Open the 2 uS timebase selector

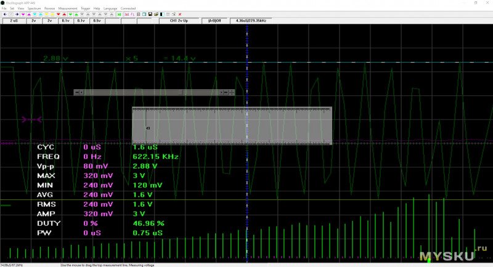click(x=14, y=20)
